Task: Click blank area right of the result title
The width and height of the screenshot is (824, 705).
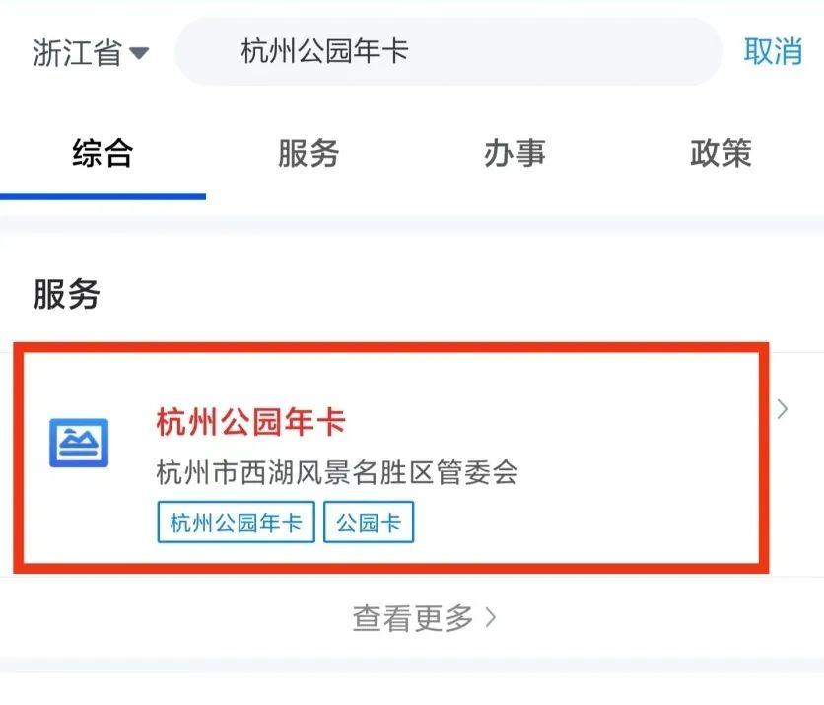Action: pos(552,422)
